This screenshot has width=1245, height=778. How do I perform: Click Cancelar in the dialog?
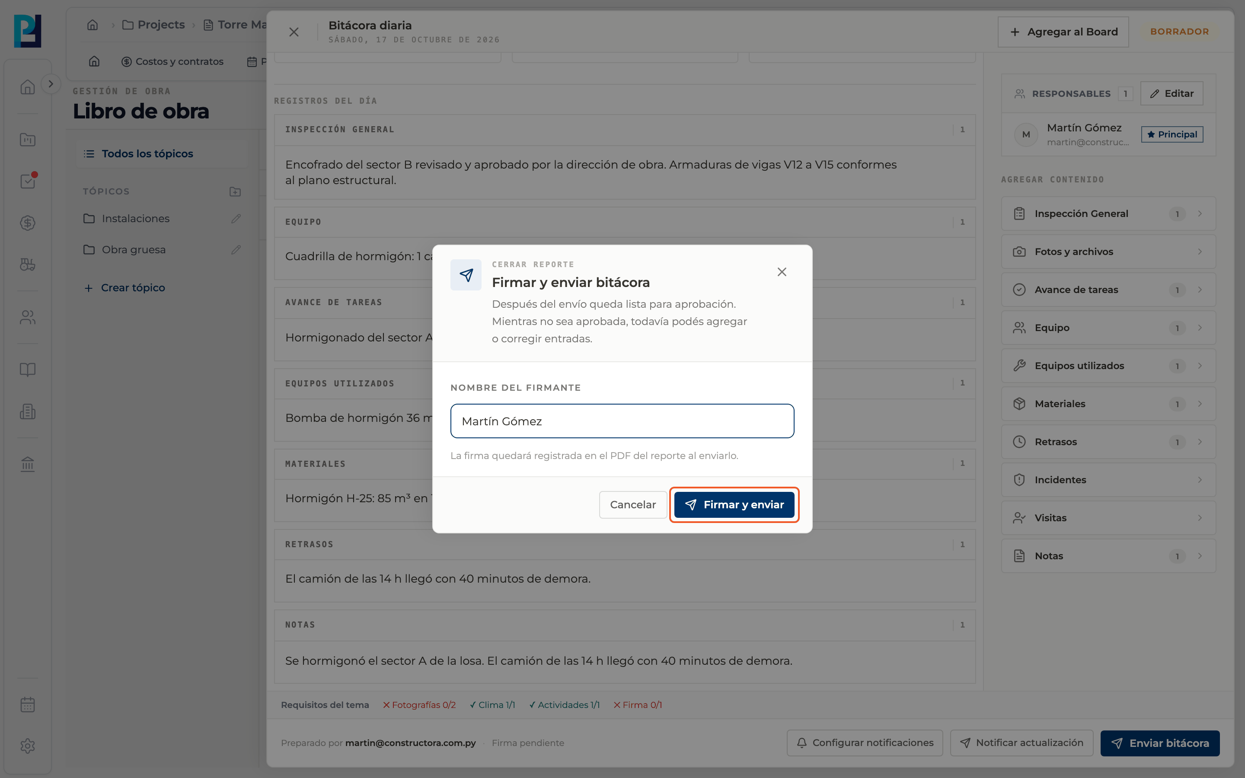coord(633,505)
